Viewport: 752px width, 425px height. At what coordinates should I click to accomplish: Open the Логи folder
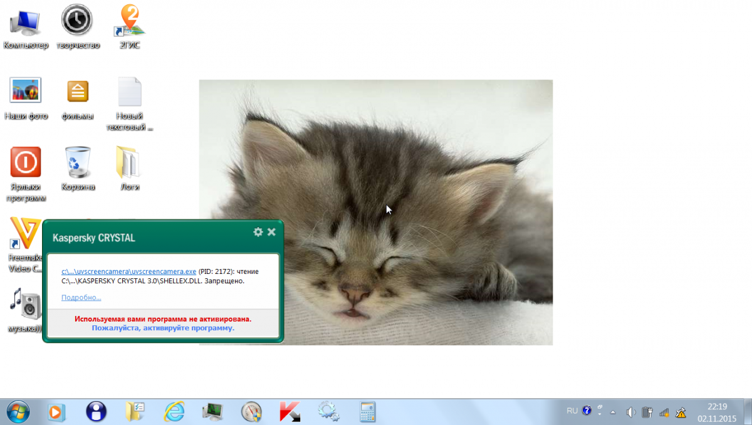tap(130, 169)
